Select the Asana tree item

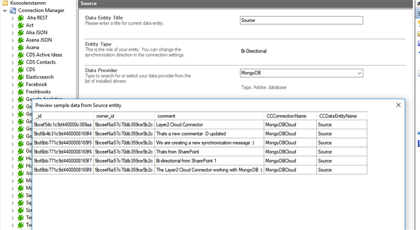click(33, 47)
